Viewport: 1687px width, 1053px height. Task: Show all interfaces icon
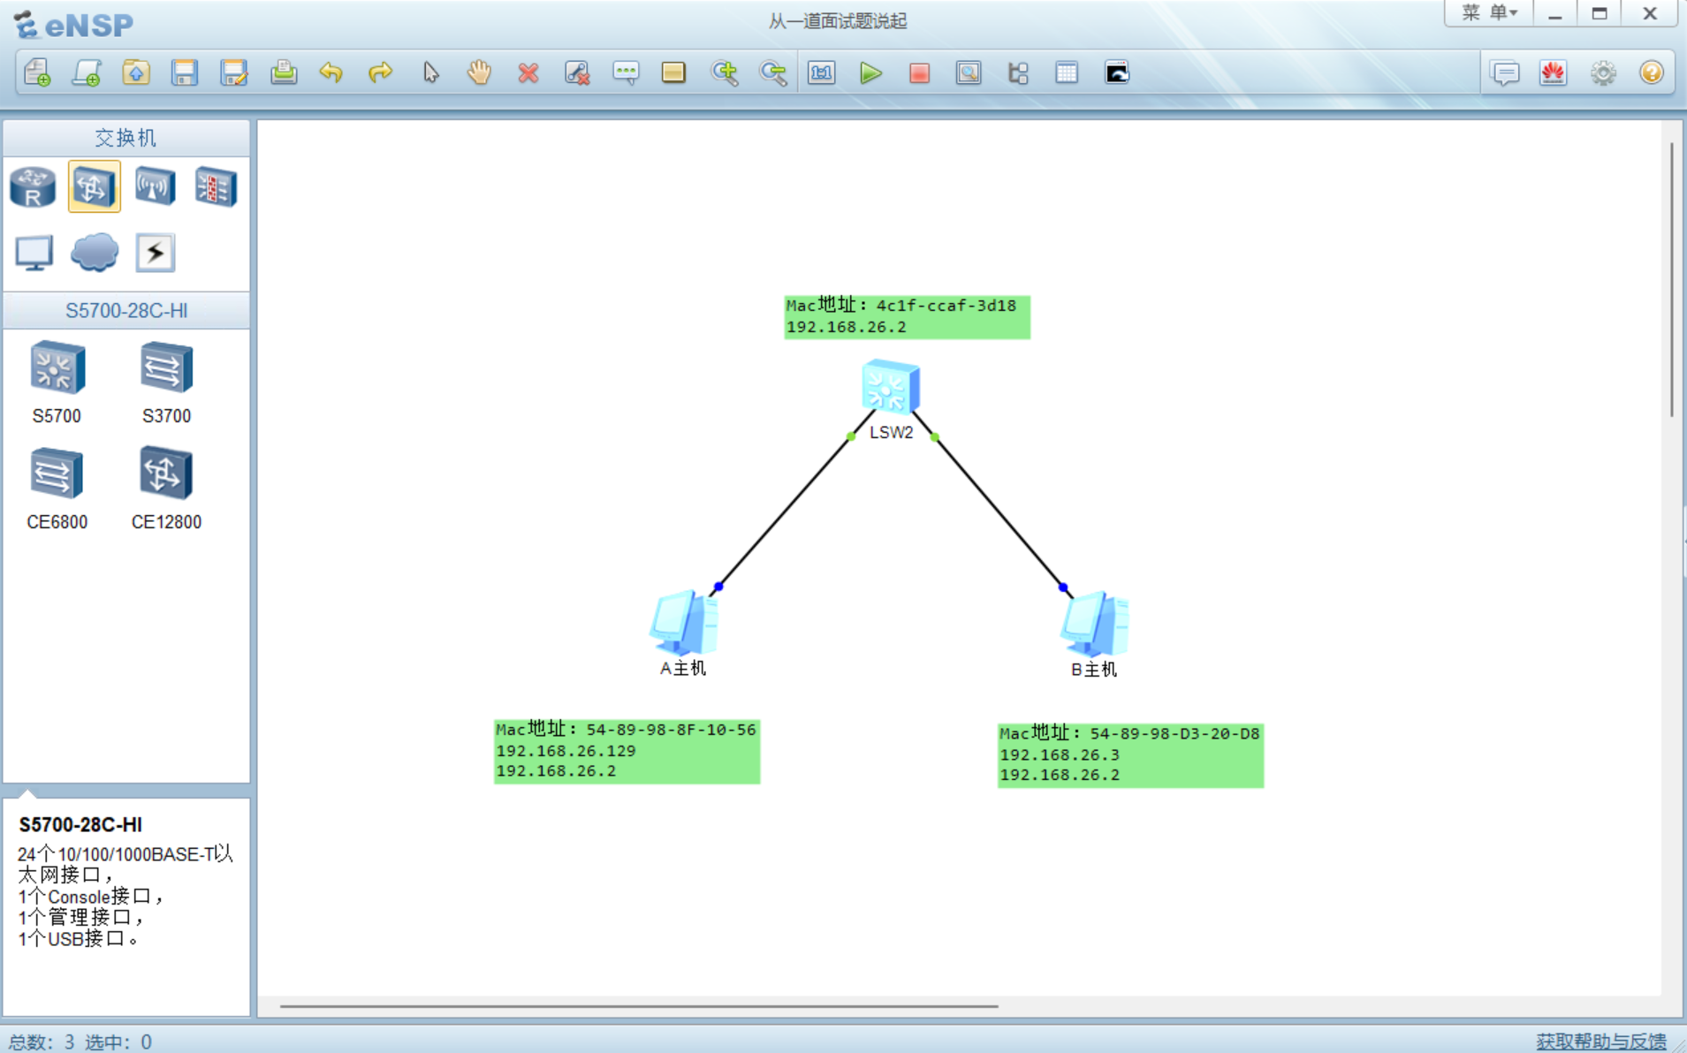pyautogui.click(x=1018, y=72)
